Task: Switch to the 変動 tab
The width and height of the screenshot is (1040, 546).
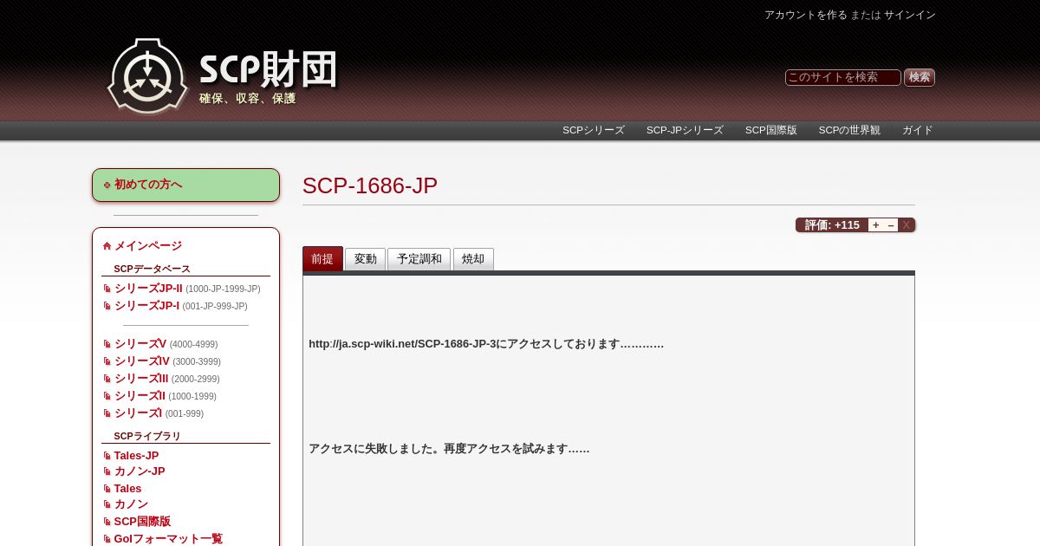Action: tap(366, 259)
